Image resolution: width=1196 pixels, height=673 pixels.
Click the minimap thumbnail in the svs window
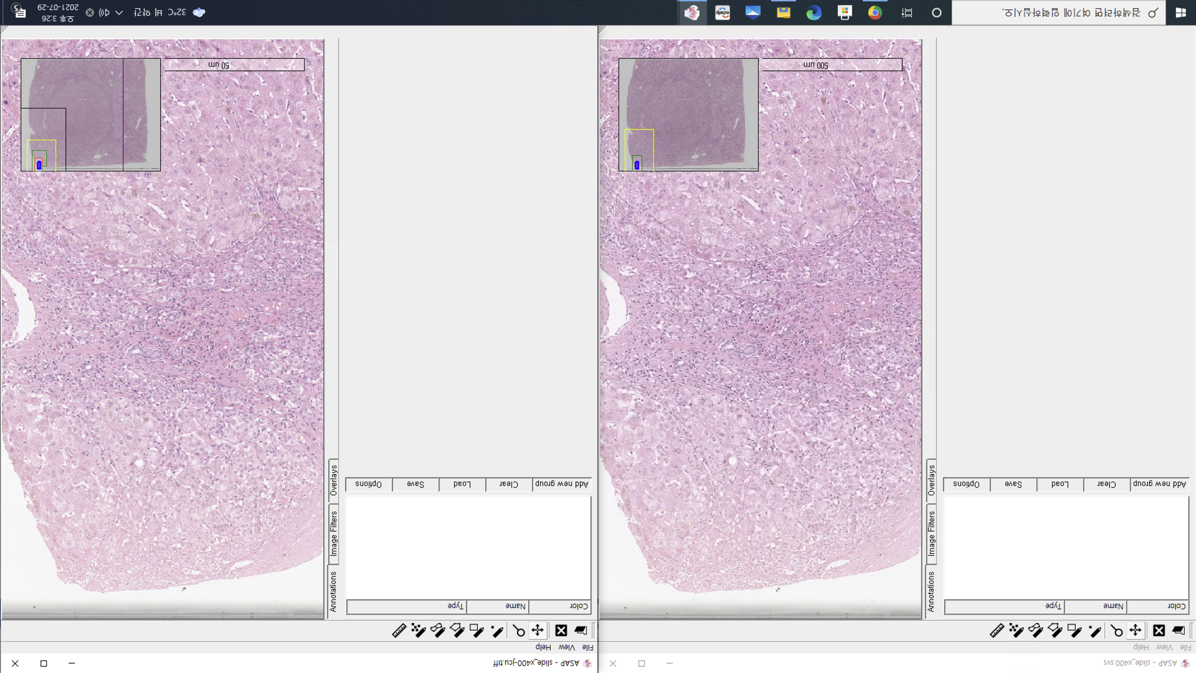tap(688, 115)
